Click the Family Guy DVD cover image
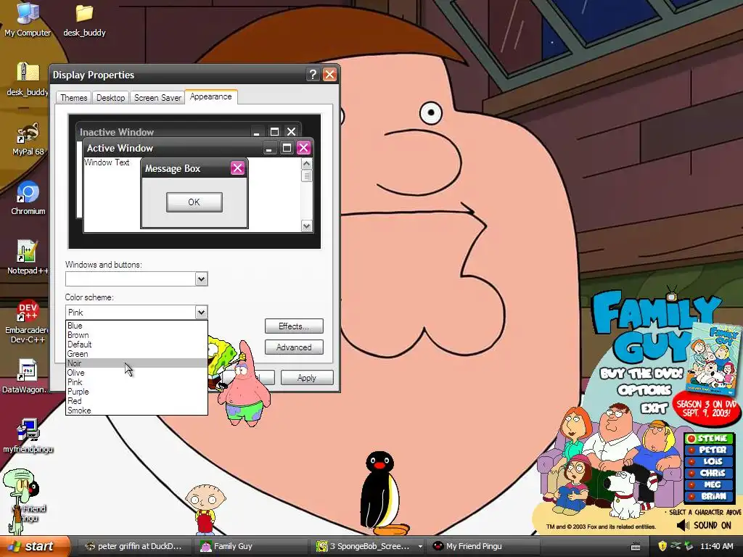The height and width of the screenshot is (557, 743). pyautogui.click(x=715, y=360)
